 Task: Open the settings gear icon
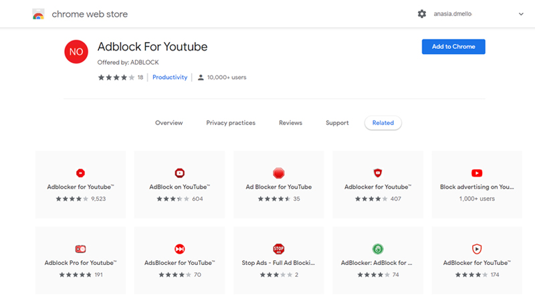pyautogui.click(x=422, y=14)
